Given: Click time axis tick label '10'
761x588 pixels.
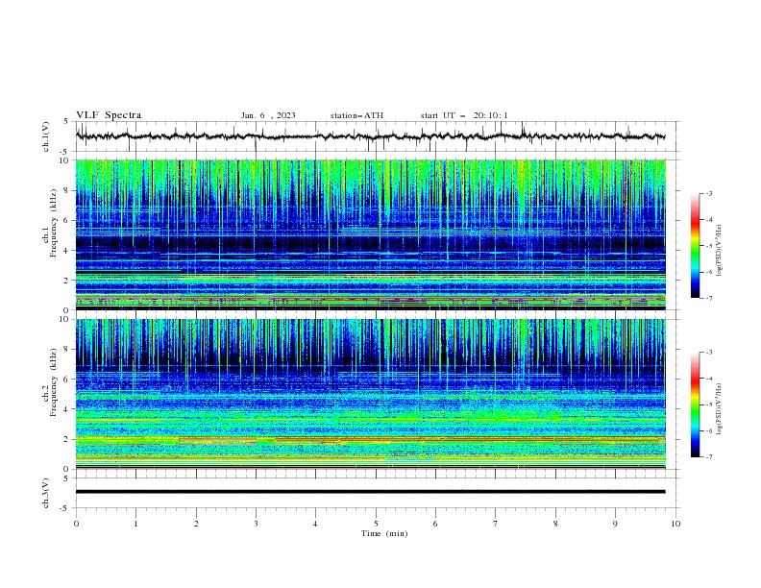Looking at the screenshot, I should click(x=675, y=524).
